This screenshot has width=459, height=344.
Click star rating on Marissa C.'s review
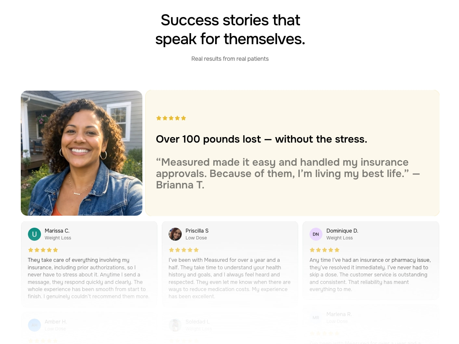pyautogui.click(x=43, y=250)
